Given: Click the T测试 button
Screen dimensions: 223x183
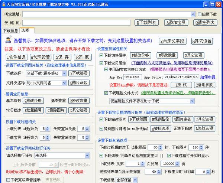Looking at the screenshot, I should pos(181,85).
